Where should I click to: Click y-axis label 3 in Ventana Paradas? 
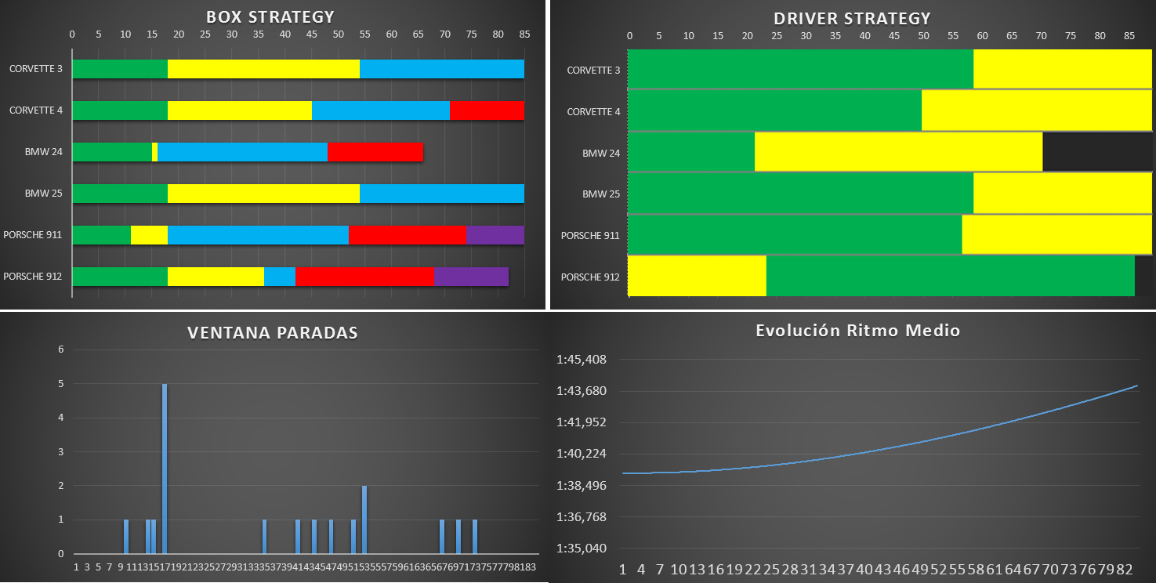(x=61, y=451)
